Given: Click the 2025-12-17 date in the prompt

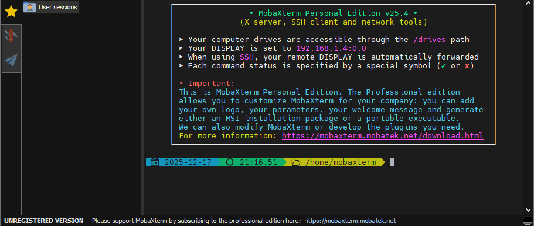Looking at the screenshot, I should coord(188,162).
